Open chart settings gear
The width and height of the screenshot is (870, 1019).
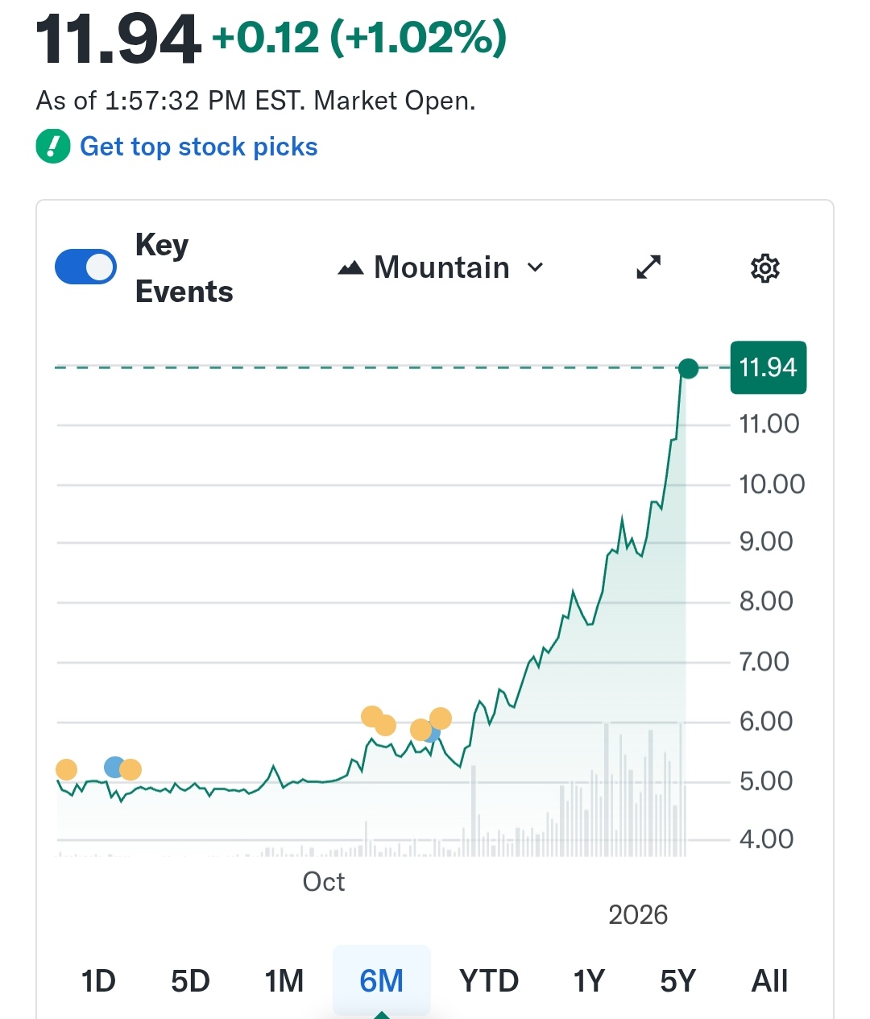tap(764, 268)
